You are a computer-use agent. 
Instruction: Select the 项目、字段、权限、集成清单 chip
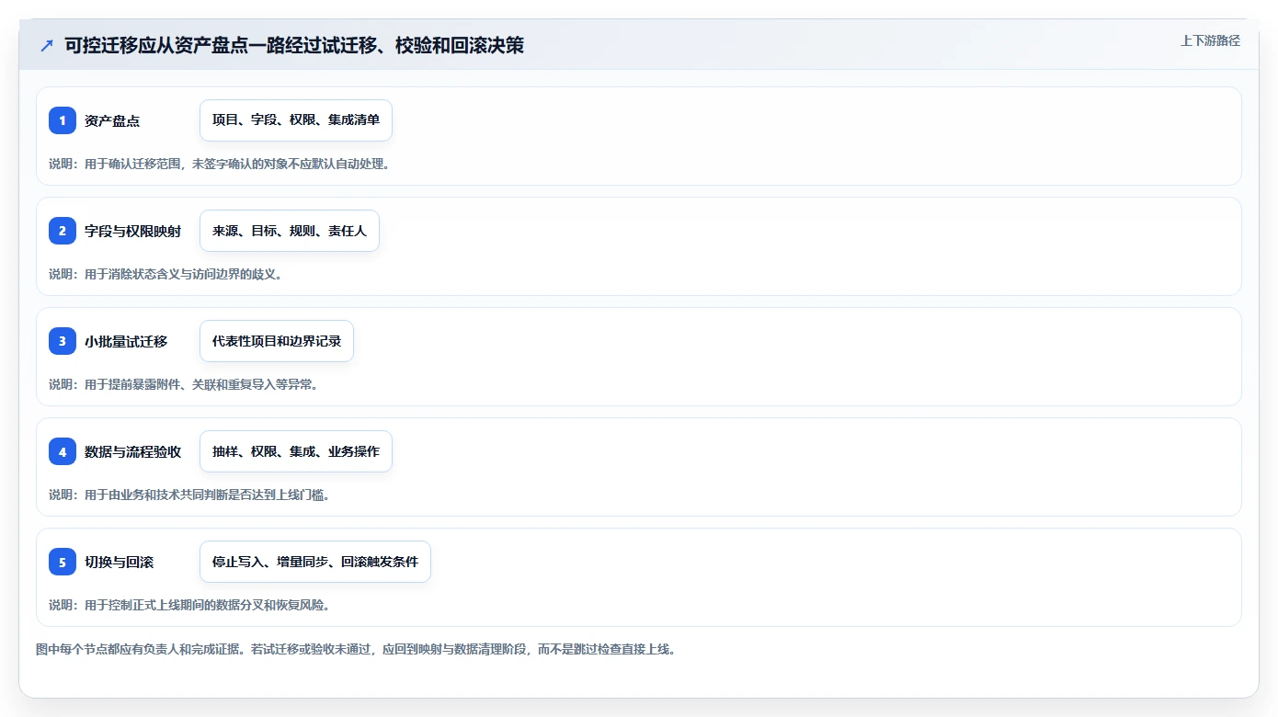click(x=296, y=120)
